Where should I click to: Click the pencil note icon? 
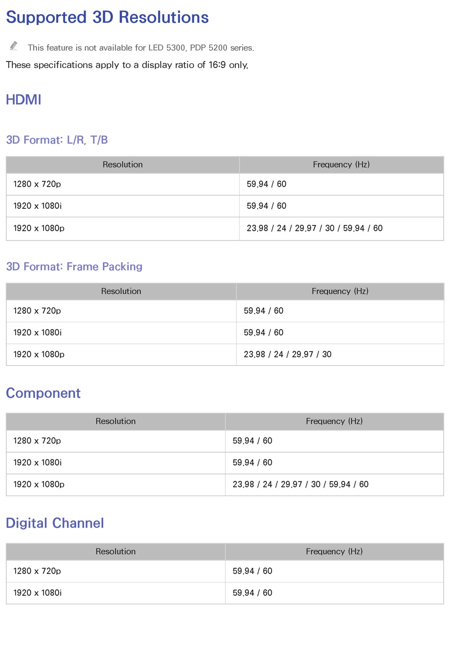click(x=14, y=46)
